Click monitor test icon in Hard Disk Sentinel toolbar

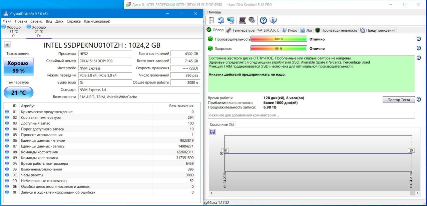coord(243,20)
